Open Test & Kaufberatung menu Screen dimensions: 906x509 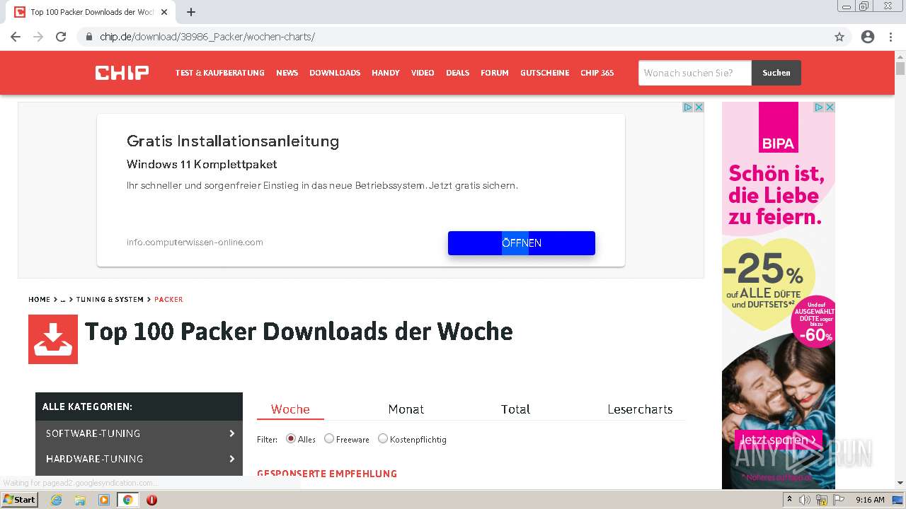click(220, 73)
